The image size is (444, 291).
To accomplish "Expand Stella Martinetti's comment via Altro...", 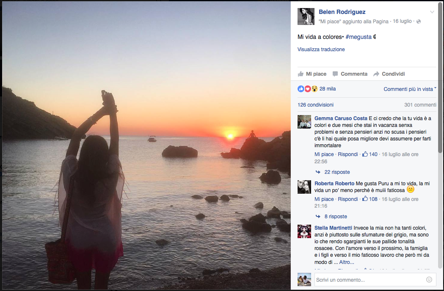I will click(x=346, y=262).
